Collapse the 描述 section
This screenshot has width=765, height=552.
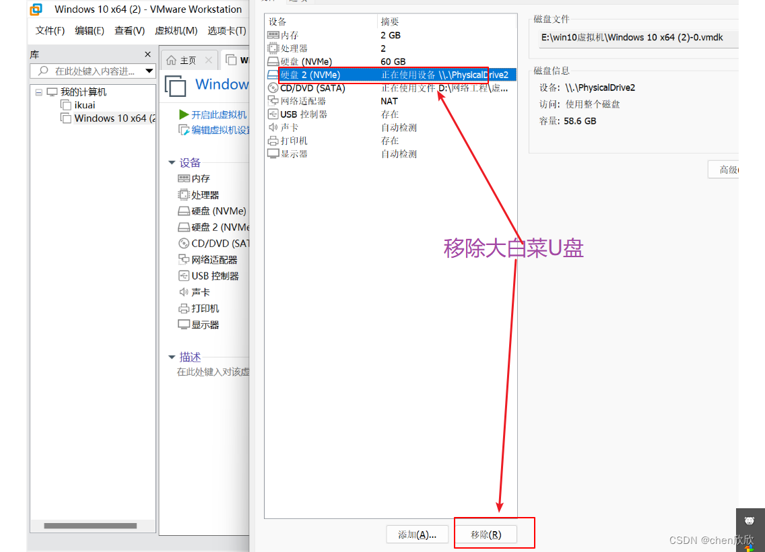172,357
